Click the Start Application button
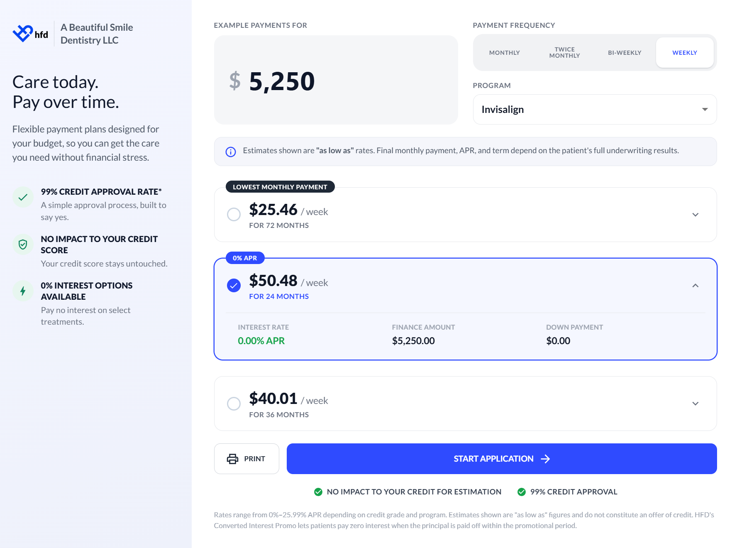Screen dimensions: 732x548 (502, 459)
